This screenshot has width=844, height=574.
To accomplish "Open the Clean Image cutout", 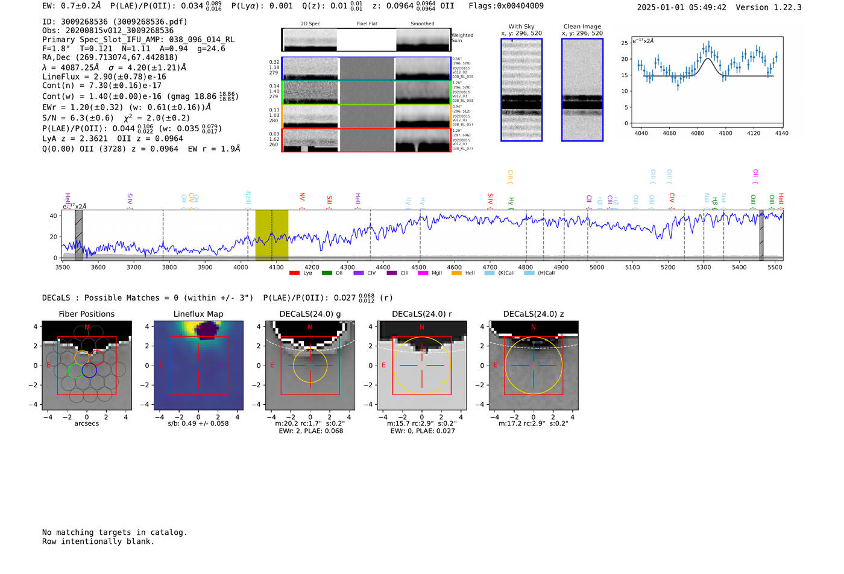I will click(x=582, y=90).
